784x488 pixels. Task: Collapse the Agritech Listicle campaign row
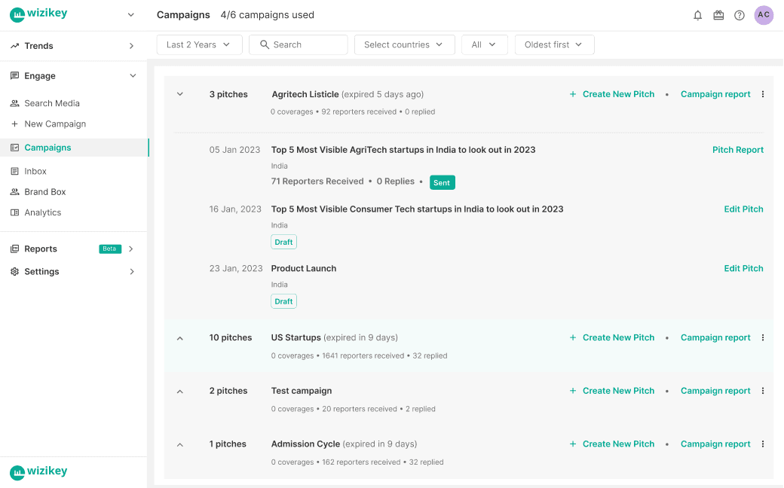click(x=180, y=94)
